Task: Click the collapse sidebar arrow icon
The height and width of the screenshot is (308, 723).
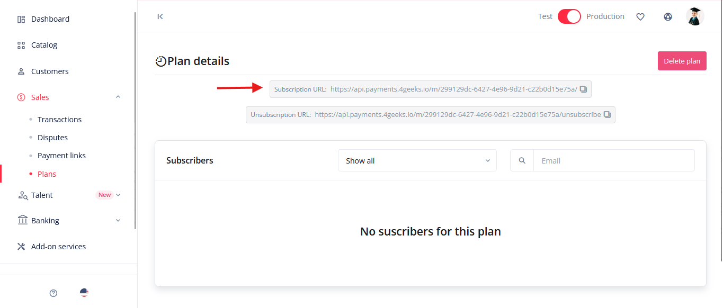Action: click(160, 16)
